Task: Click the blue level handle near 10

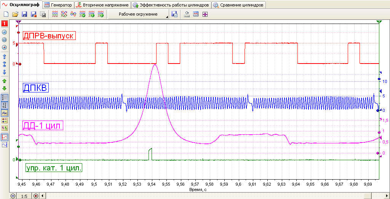Action: pos(379,79)
